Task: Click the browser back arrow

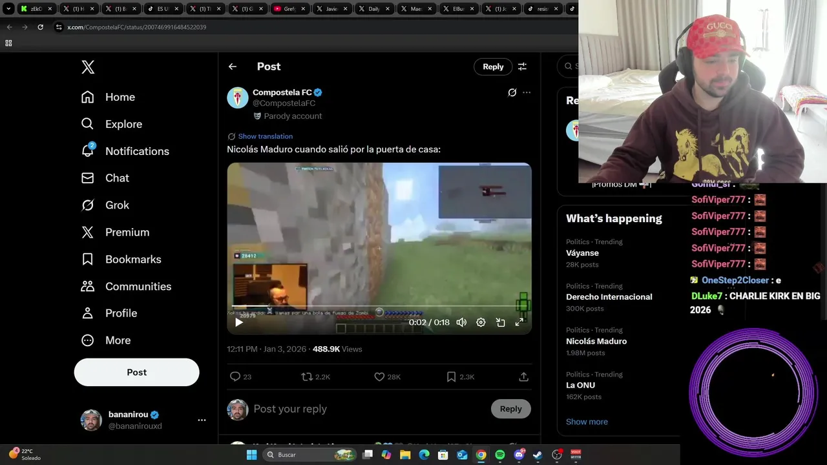Action: 9,27
